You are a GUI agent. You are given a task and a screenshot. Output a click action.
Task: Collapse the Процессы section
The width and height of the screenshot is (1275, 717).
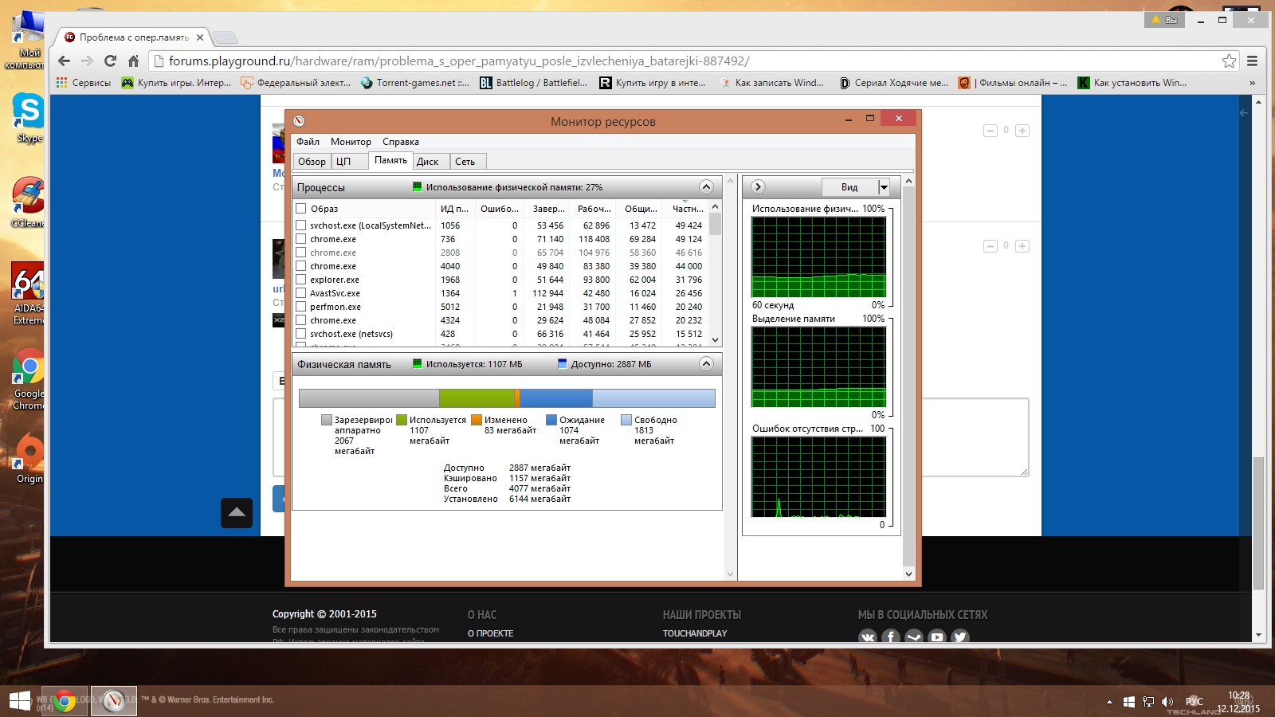(706, 187)
